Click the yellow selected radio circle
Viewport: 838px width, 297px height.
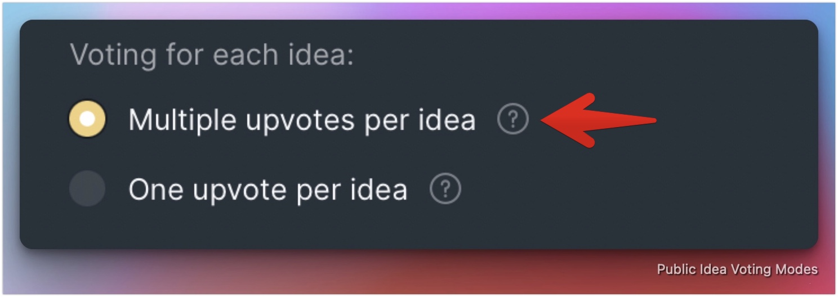[x=87, y=119]
